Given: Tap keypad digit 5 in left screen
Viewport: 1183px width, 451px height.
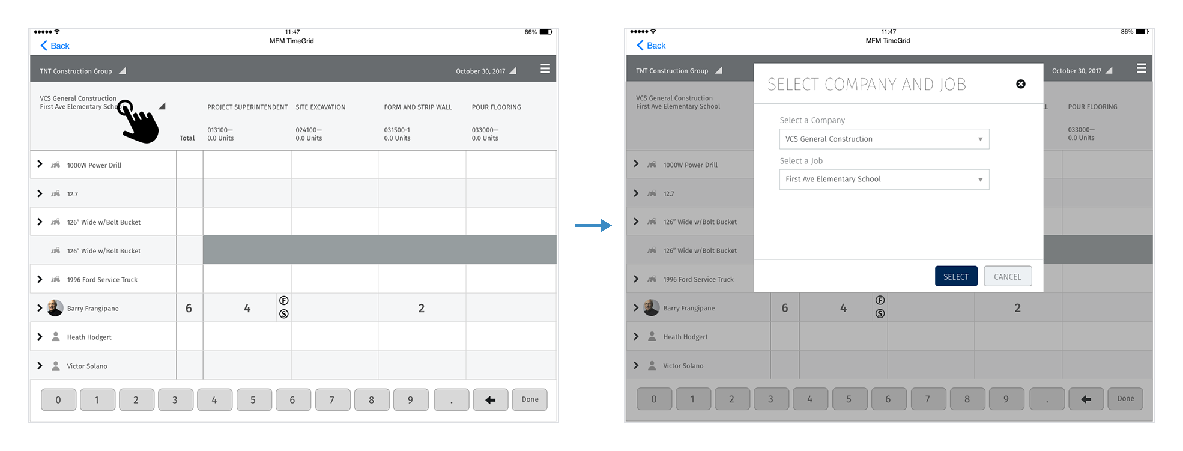Looking at the screenshot, I should [x=253, y=400].
